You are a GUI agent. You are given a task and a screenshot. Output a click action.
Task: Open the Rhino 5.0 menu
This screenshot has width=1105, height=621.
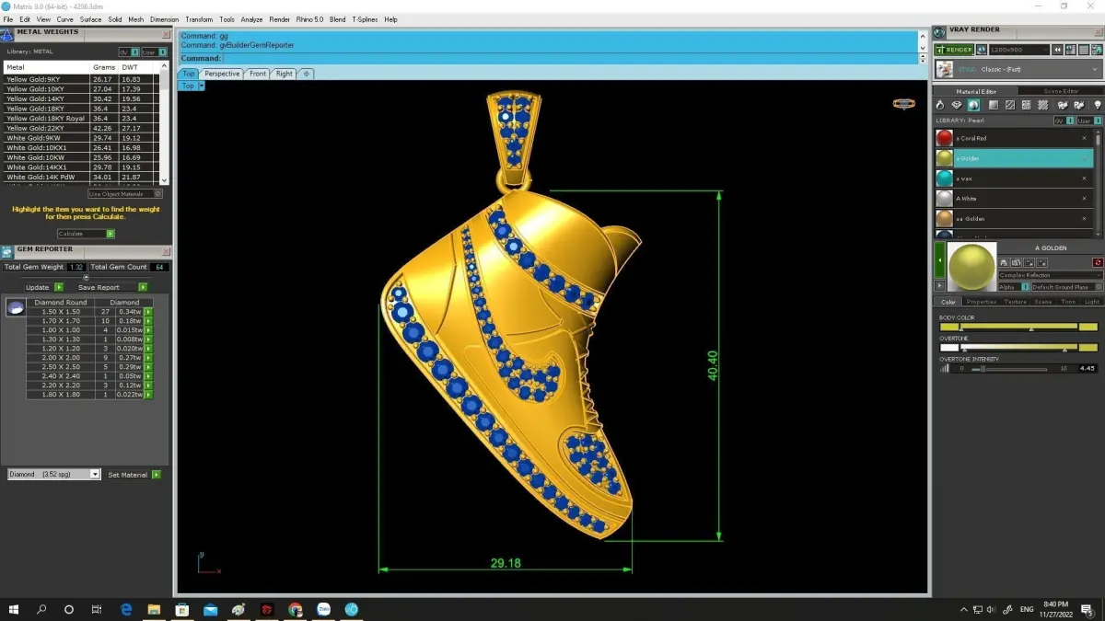pos(309,19)
